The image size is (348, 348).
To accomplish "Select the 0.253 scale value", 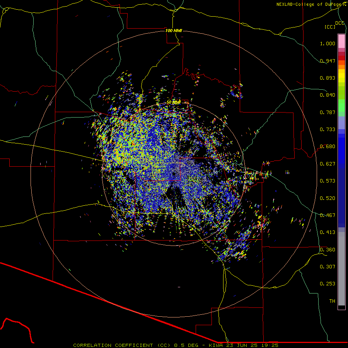I will pyautogui.click(x=328, y=284).
